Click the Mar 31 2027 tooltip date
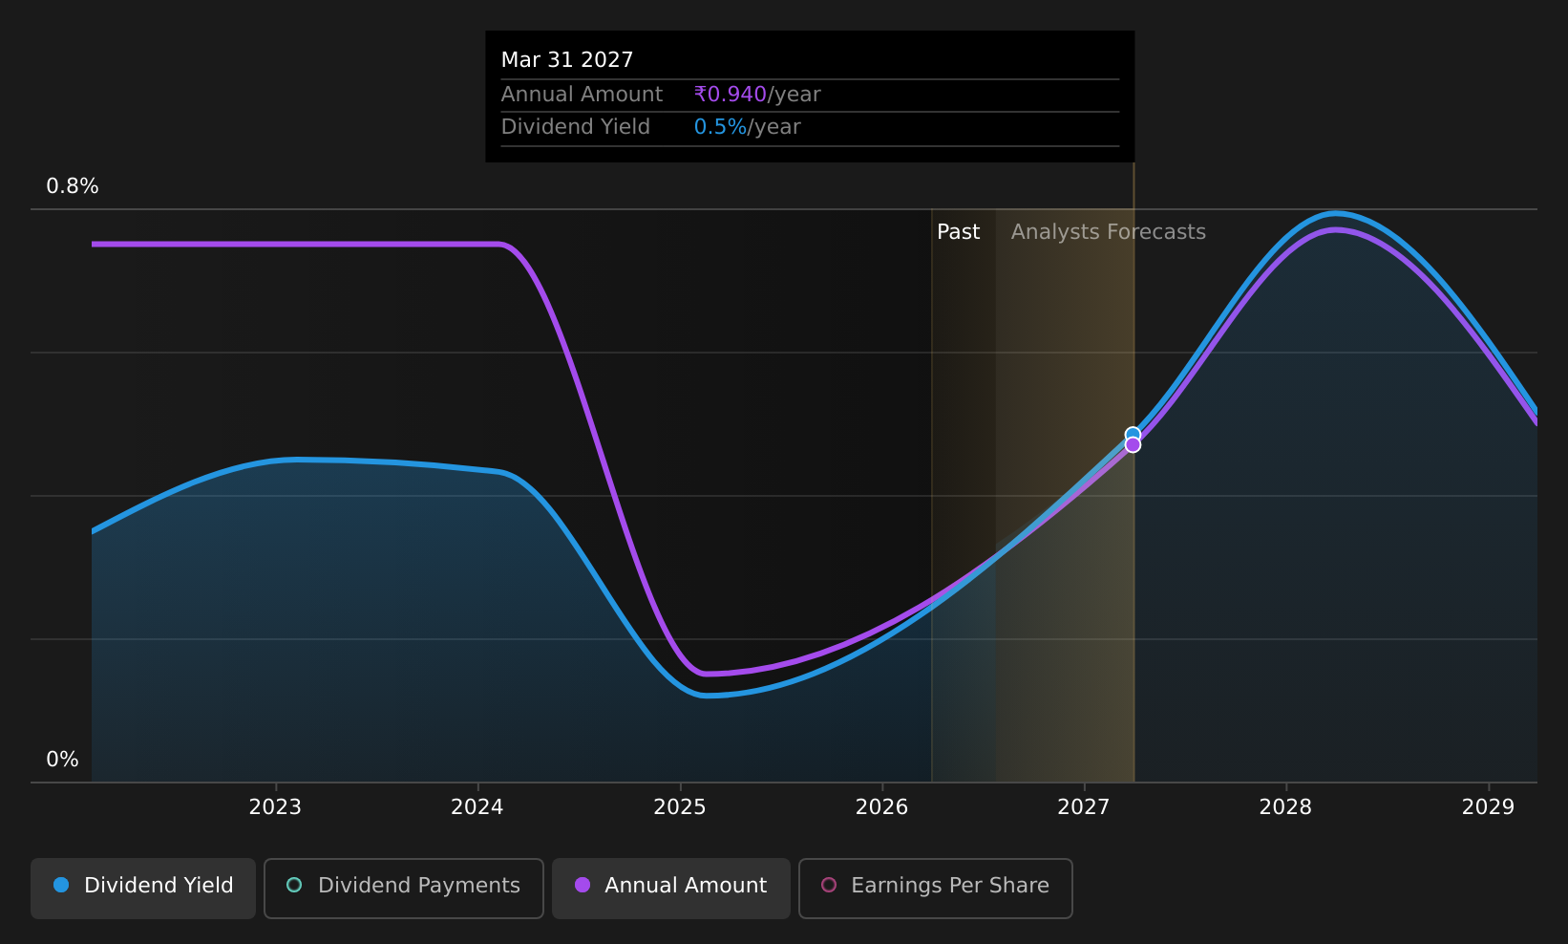The height and width of the screenshot is (944, 1568). [567, 60]
